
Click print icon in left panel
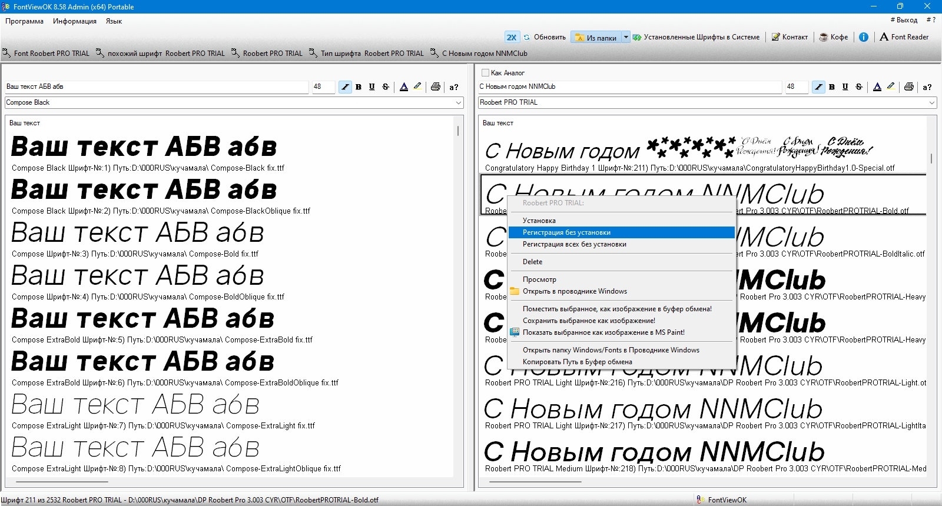coord(436,87)
